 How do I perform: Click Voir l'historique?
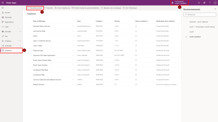(130, 8)
